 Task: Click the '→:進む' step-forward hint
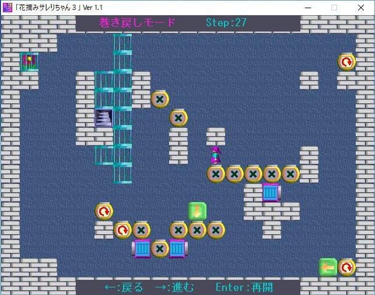(174, 287)
